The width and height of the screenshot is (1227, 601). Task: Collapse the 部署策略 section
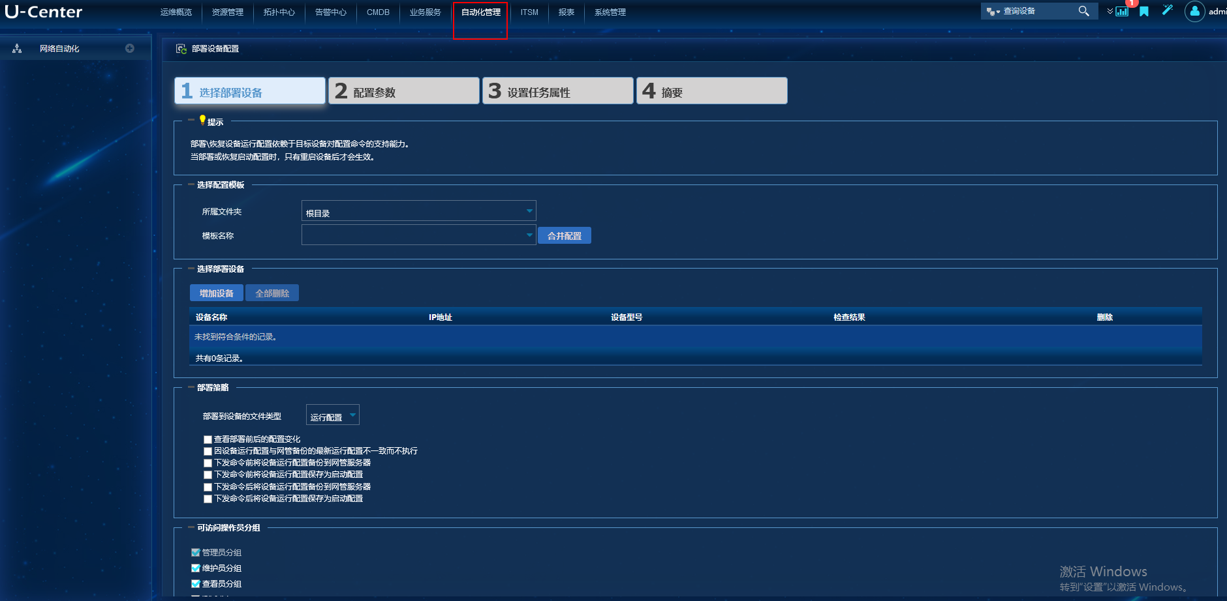[x=191, y=387]
